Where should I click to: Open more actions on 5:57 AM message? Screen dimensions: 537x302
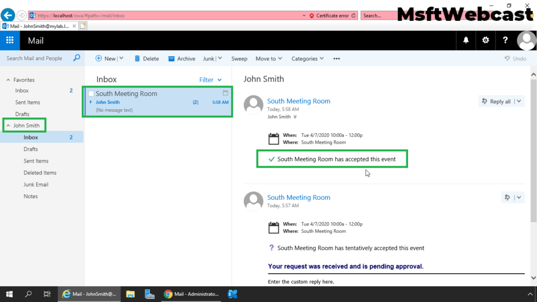[x=519, y=197]
